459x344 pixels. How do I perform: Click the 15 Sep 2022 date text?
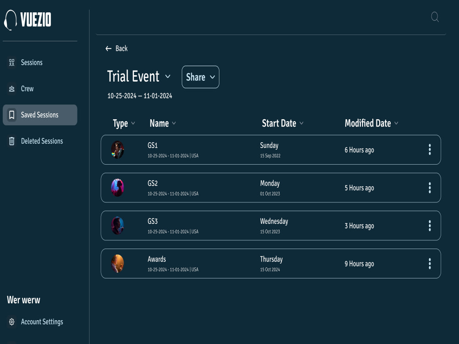270,155
